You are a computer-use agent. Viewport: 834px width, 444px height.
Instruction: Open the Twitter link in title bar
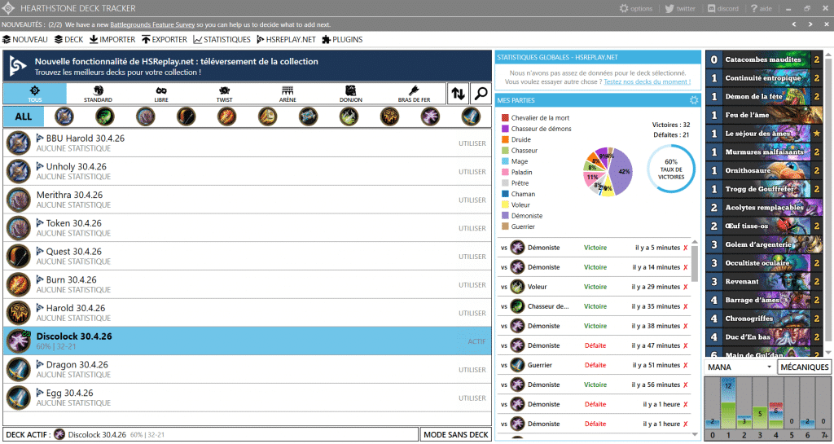[x=680, y=8]
